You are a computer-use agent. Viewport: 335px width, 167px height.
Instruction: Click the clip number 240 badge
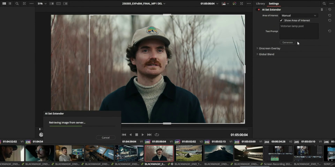[147, 142]
